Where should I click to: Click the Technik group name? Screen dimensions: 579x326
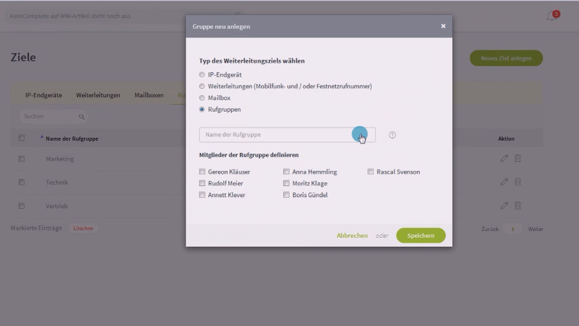(x=57, y=183)
